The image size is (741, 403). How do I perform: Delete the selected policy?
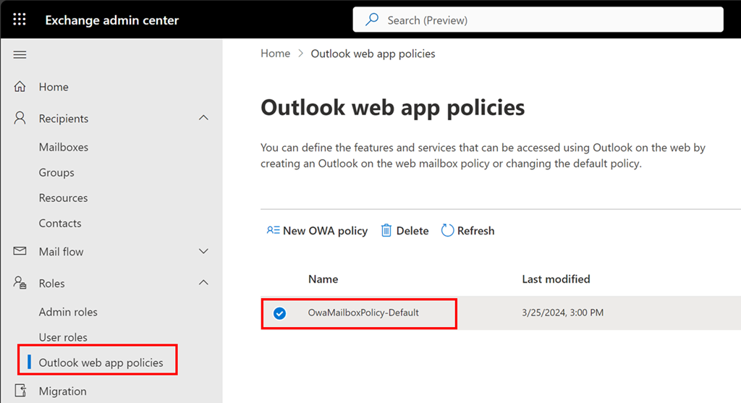pyautogui.click(x=405, y=231)
